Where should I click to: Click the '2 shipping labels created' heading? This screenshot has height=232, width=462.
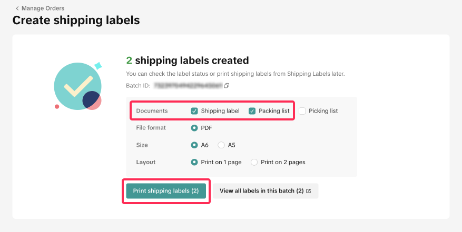(187, 60)
